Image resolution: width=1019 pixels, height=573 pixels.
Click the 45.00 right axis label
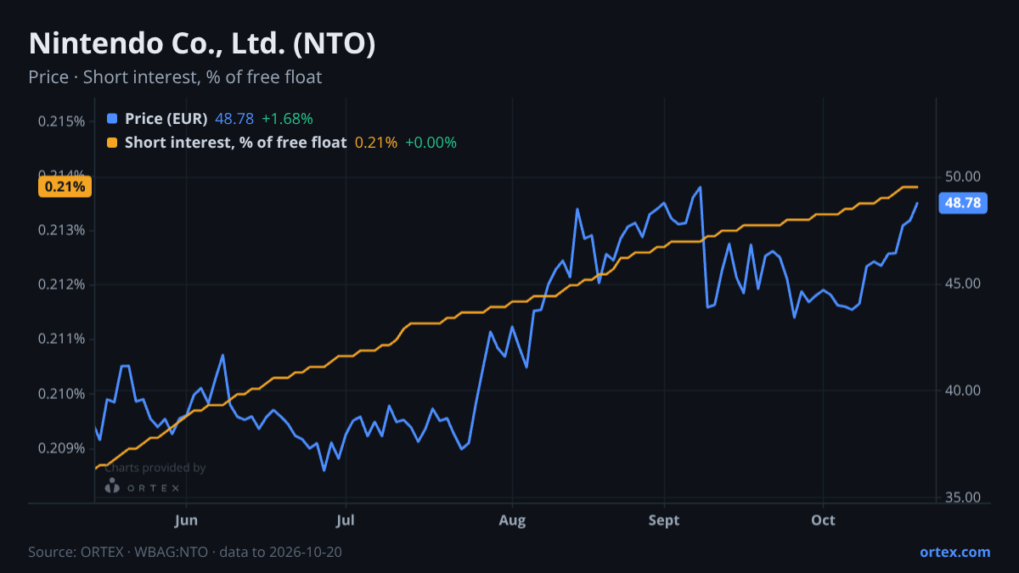pos(963,284)
